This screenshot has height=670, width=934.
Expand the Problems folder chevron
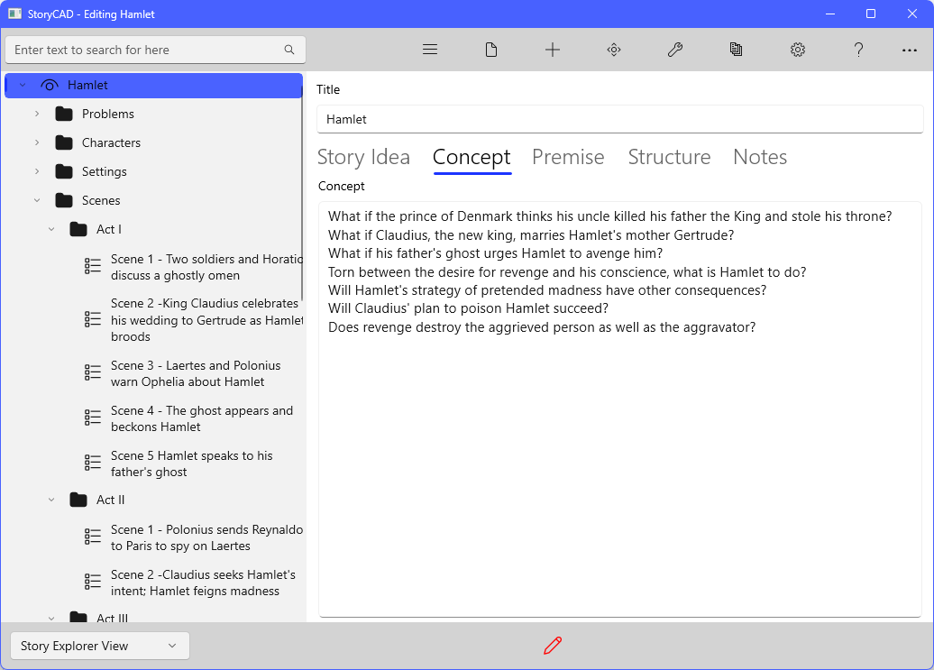[37, 114]
